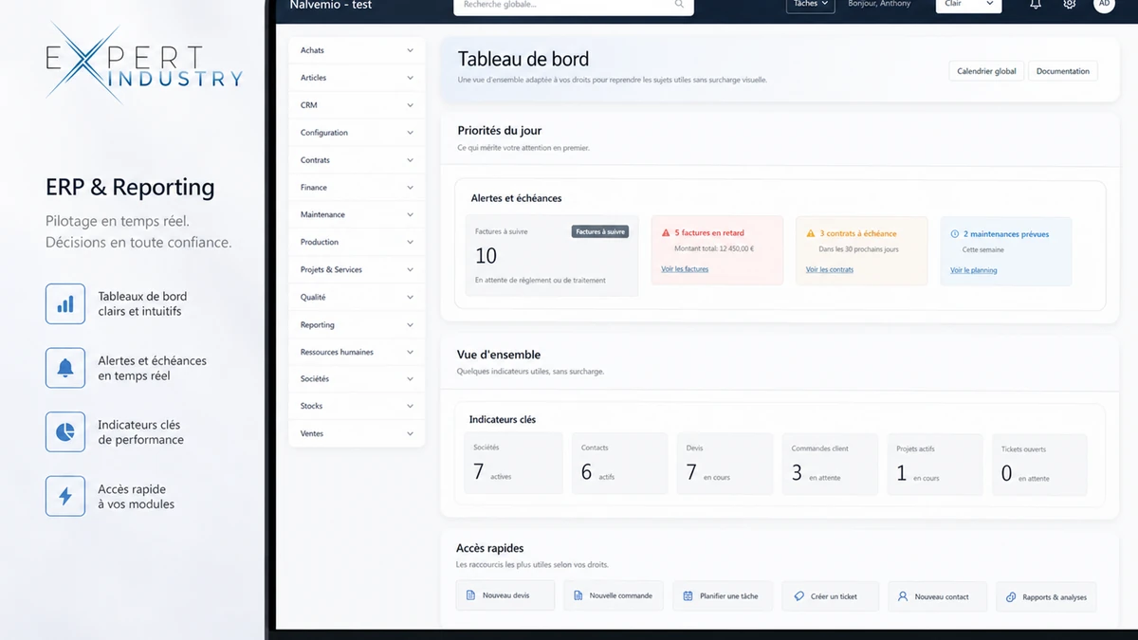Click the Nouvelle commande document icon
Screen dimensions: 1138x640
pyautogui.click(x=578, y=596)
